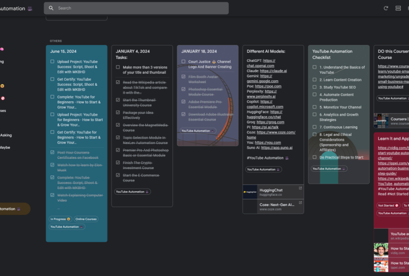409x276 pixels.
Task: Uncheck 'Finish The Crypto Investment Course'
Action: 118,163
